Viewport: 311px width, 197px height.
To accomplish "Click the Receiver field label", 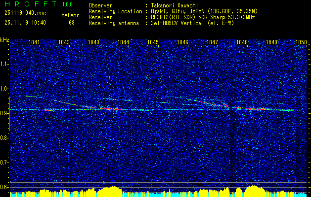I will [100, 17].
